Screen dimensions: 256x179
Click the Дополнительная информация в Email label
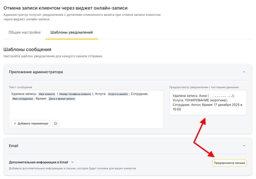39,162
